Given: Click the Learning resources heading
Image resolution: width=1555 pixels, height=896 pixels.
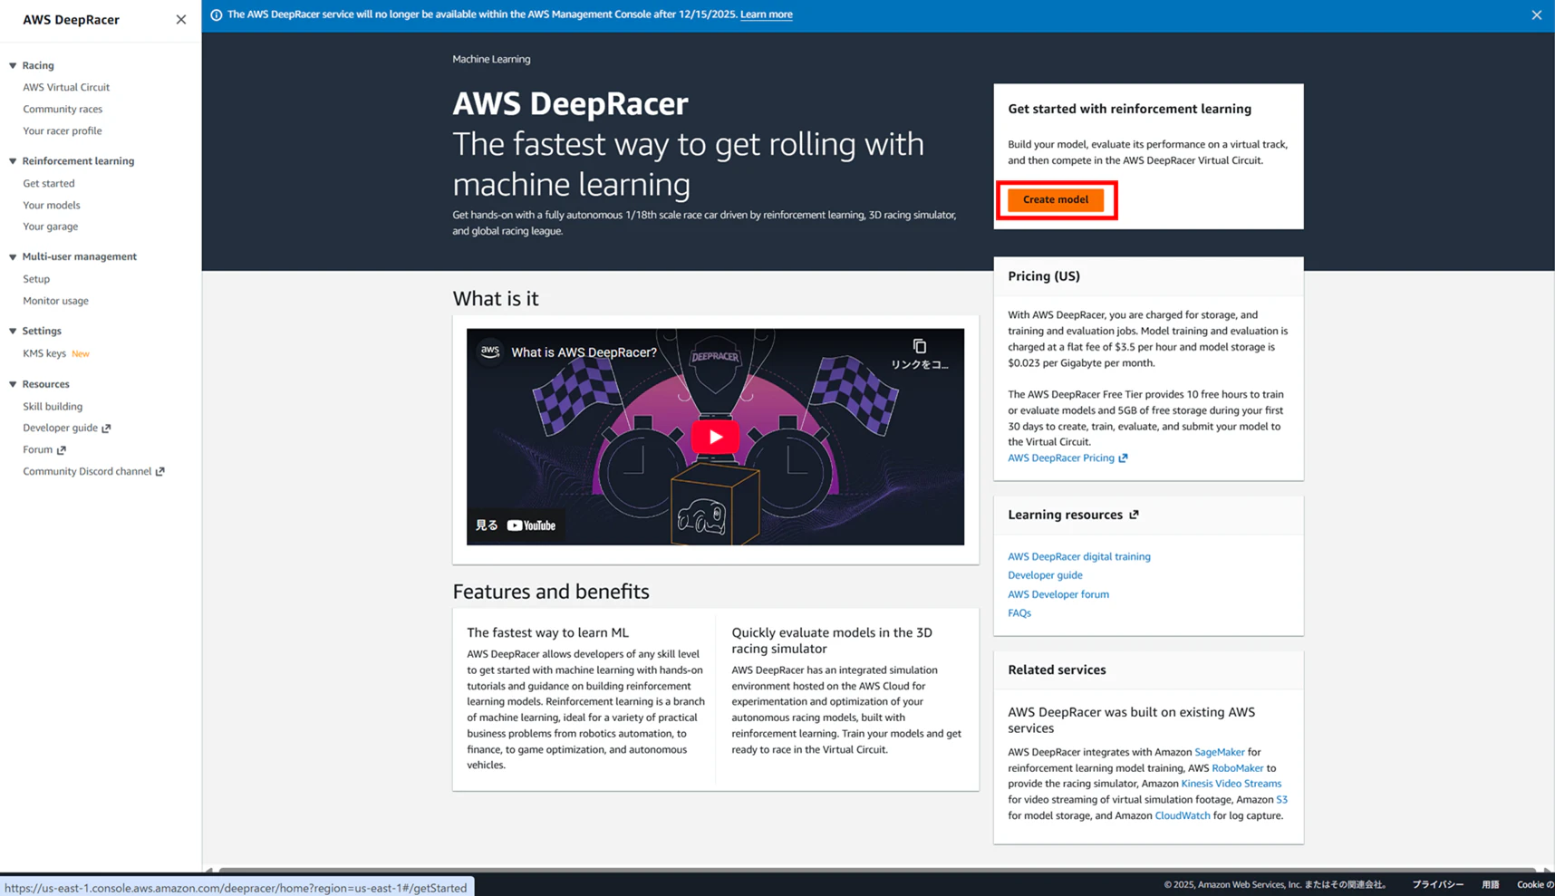Looking at the screenshot, I should pos(1066,515).
